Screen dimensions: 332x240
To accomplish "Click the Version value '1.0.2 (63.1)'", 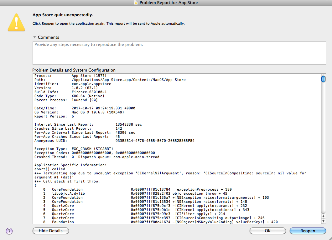I will 85,88.
